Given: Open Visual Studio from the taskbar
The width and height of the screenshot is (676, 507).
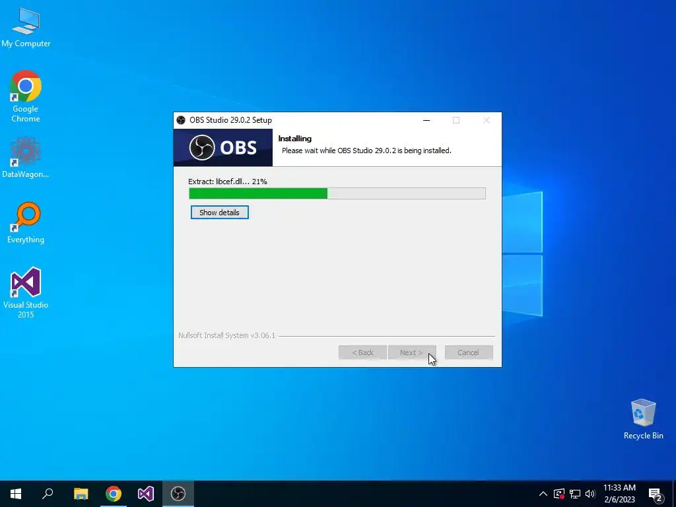Looking at the screenshot, I should pyautogui.click(x=146, y=494).
